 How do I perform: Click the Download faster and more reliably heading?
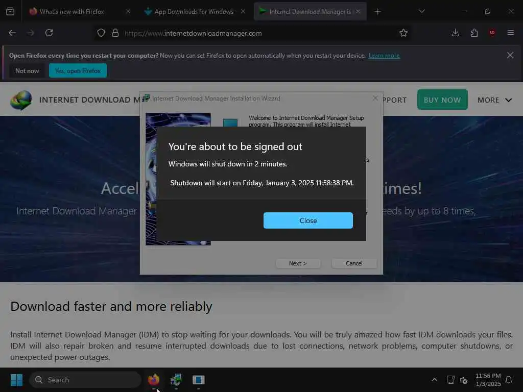click(111, 306)
